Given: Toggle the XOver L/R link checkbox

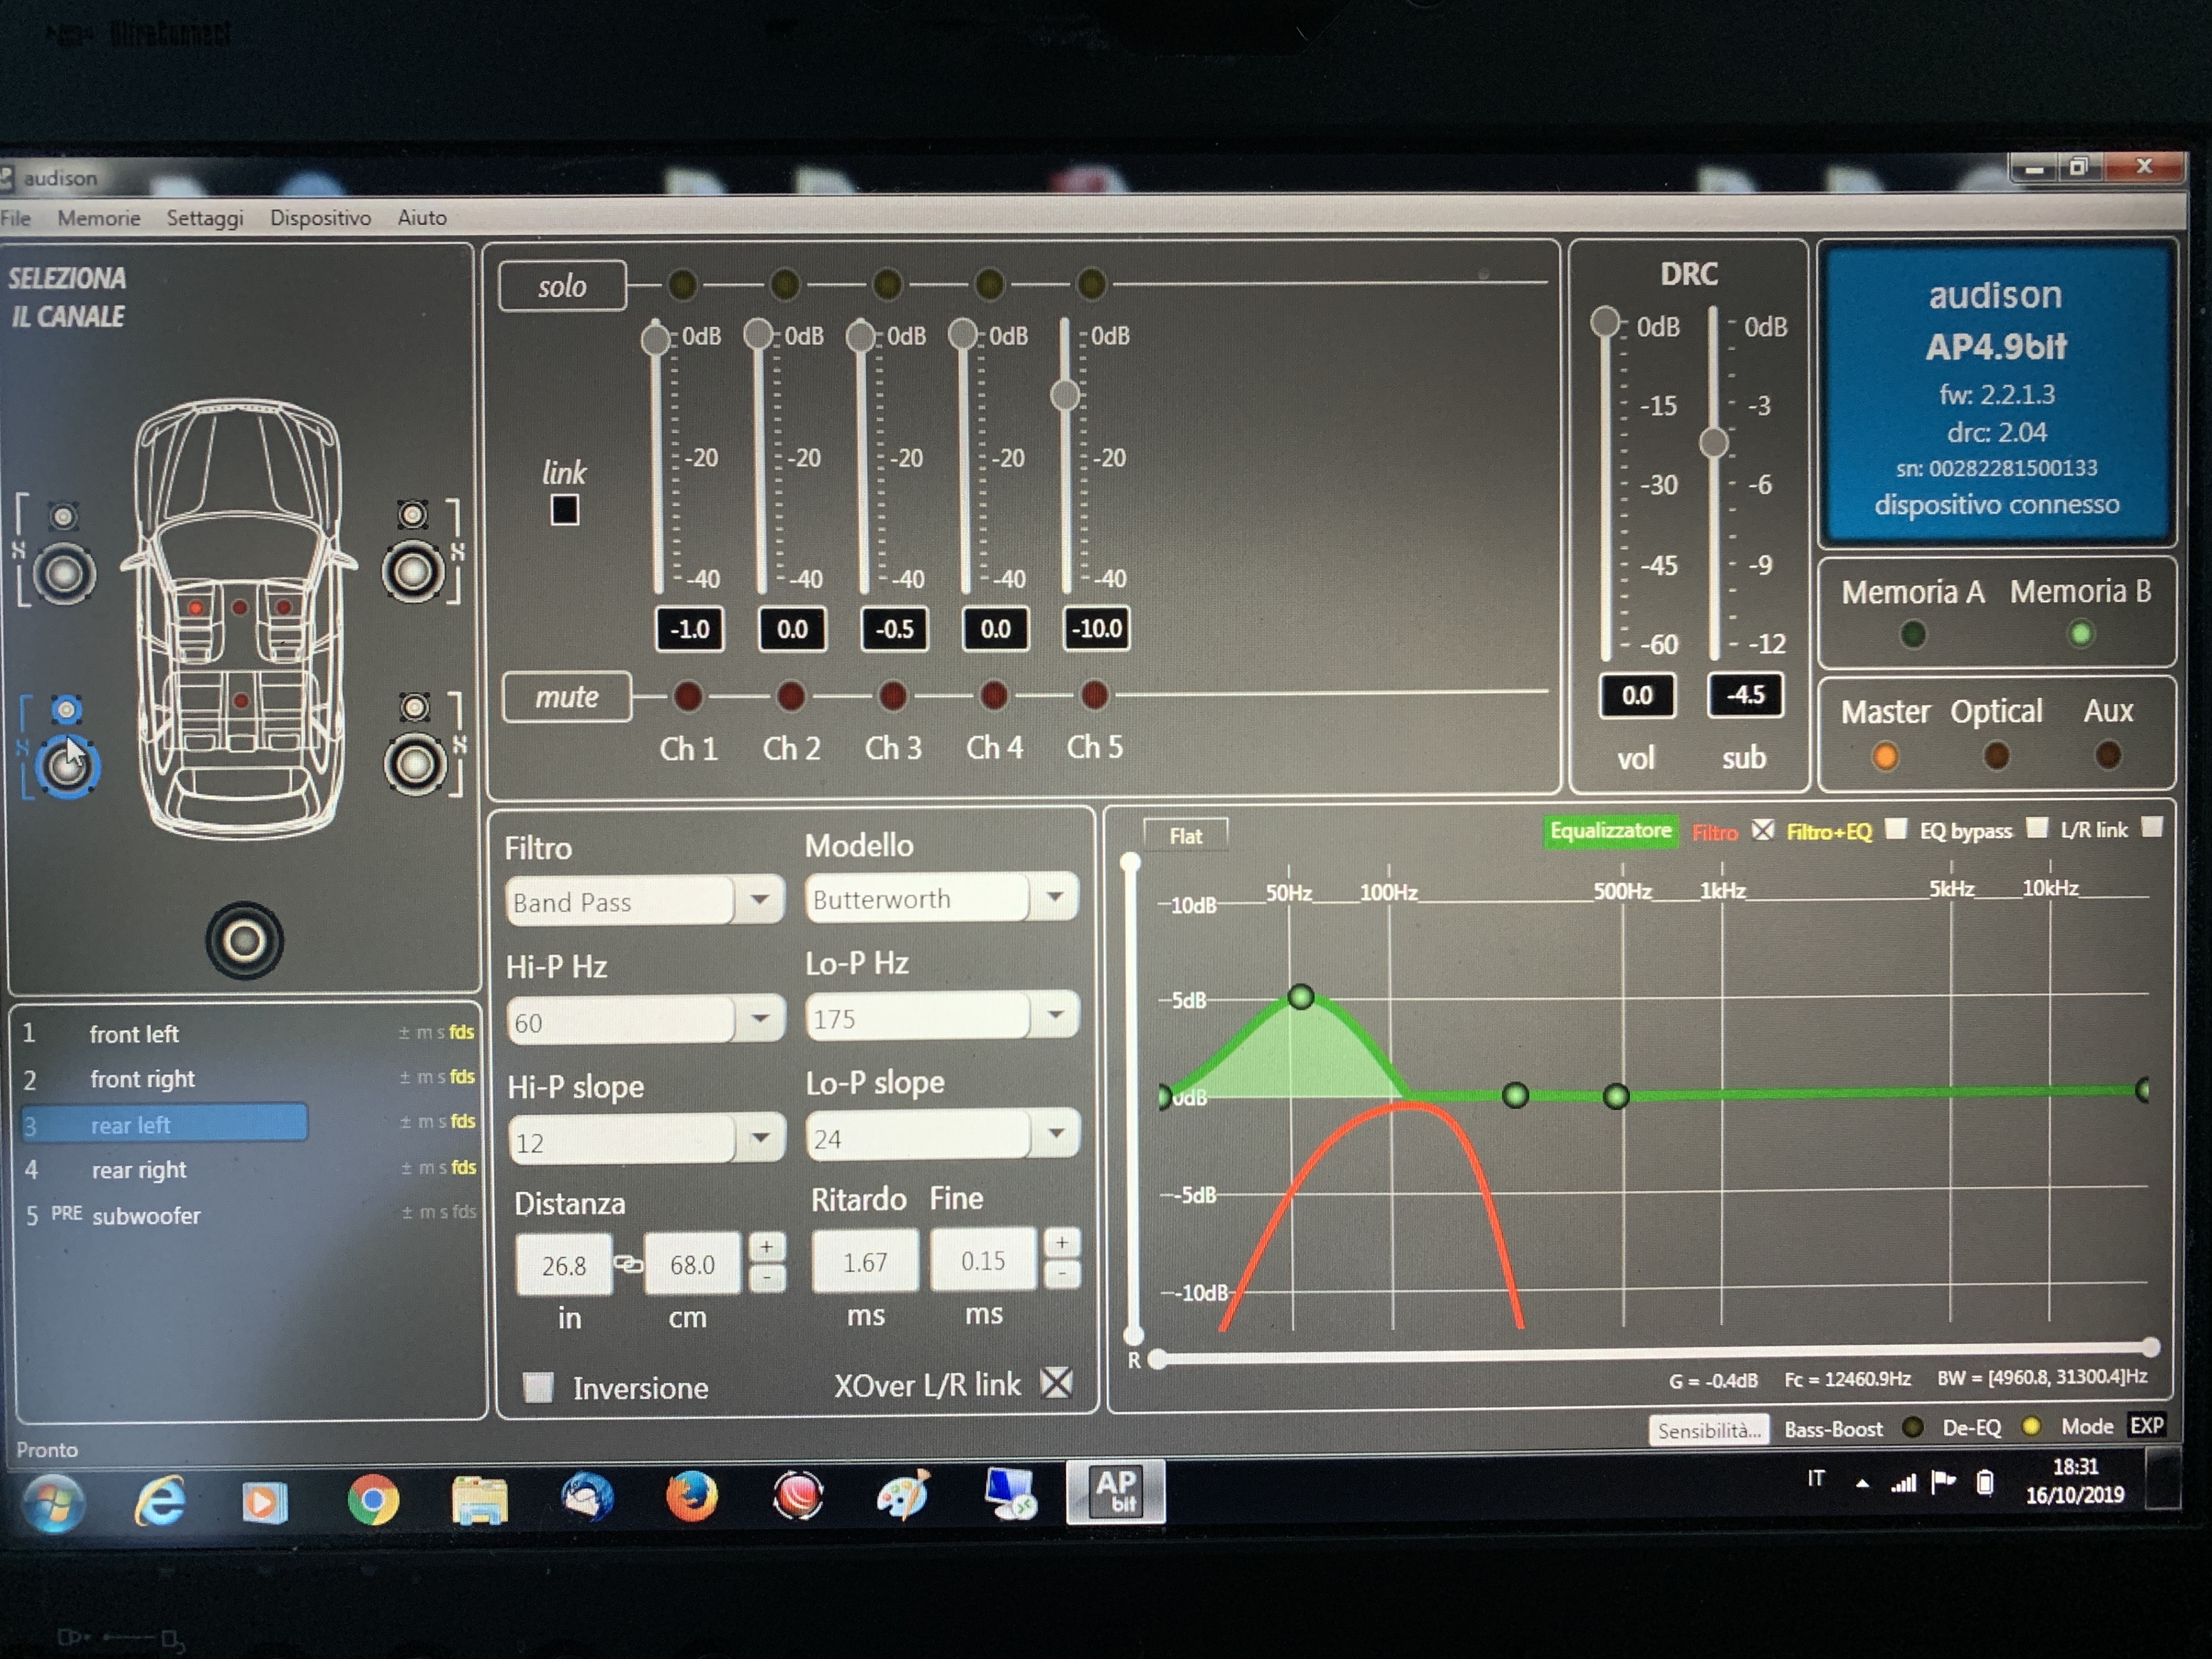Looking at the screenshot, I should [x=1056, y=1383].
